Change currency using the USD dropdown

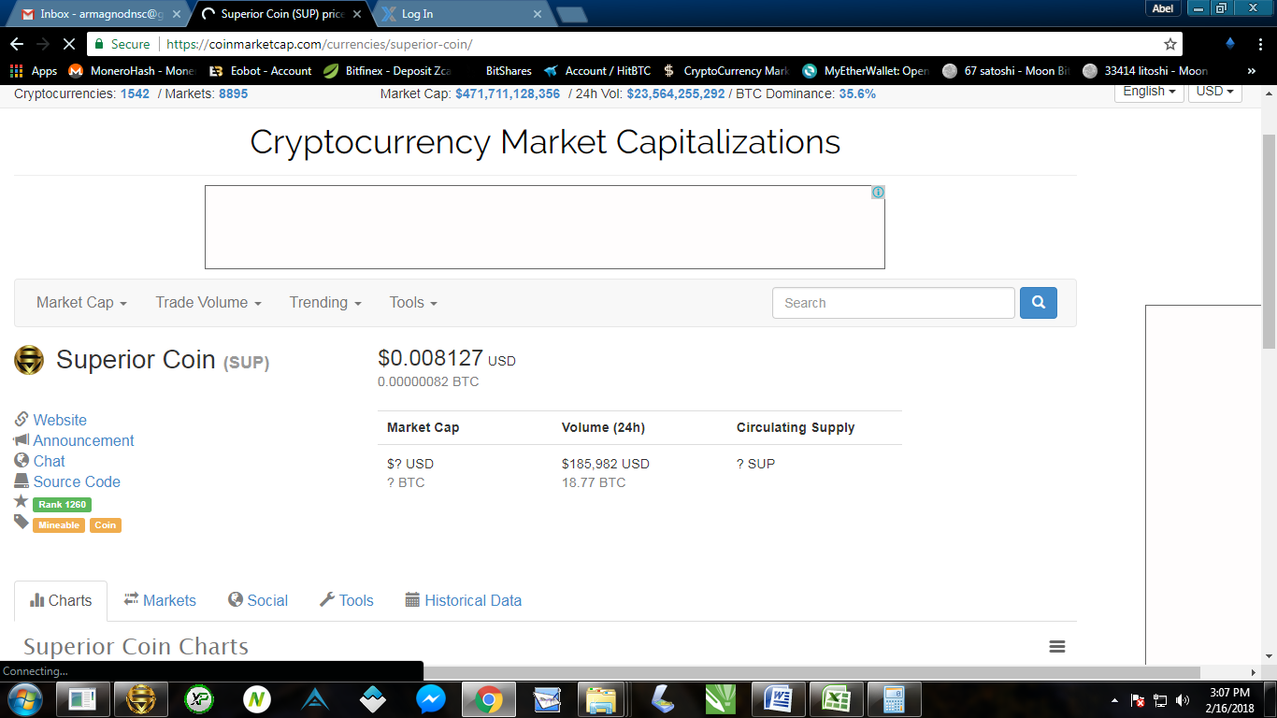click(1215, 92)
